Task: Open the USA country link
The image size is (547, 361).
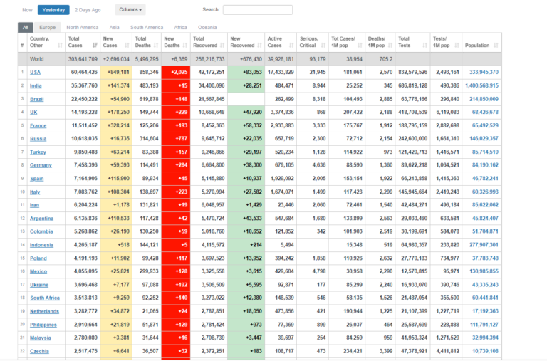Action: click(35, 72)
